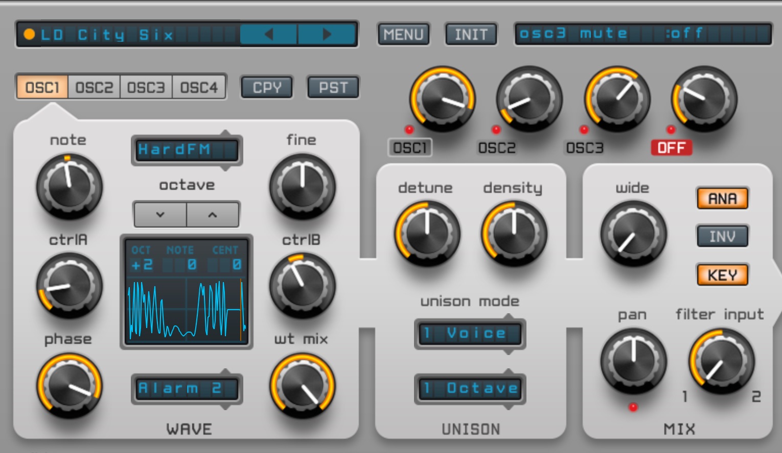
Task: Go to the next preset arrow
Action: [x=327, y=34]
